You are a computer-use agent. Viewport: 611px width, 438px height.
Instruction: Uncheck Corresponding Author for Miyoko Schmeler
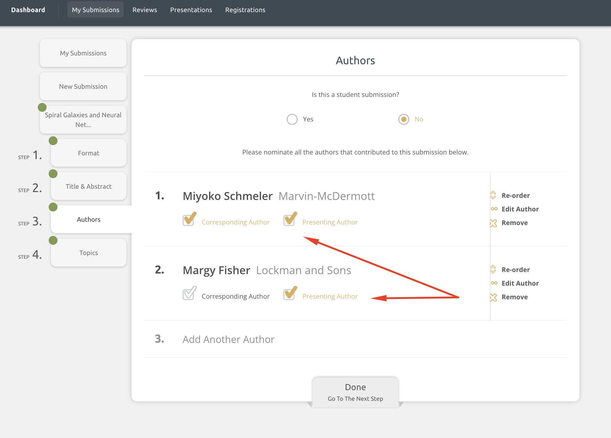(189, 220)
